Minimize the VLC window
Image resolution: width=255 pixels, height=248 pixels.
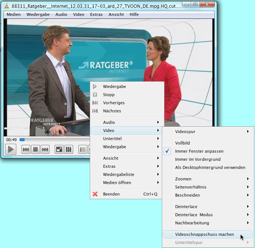186,4
